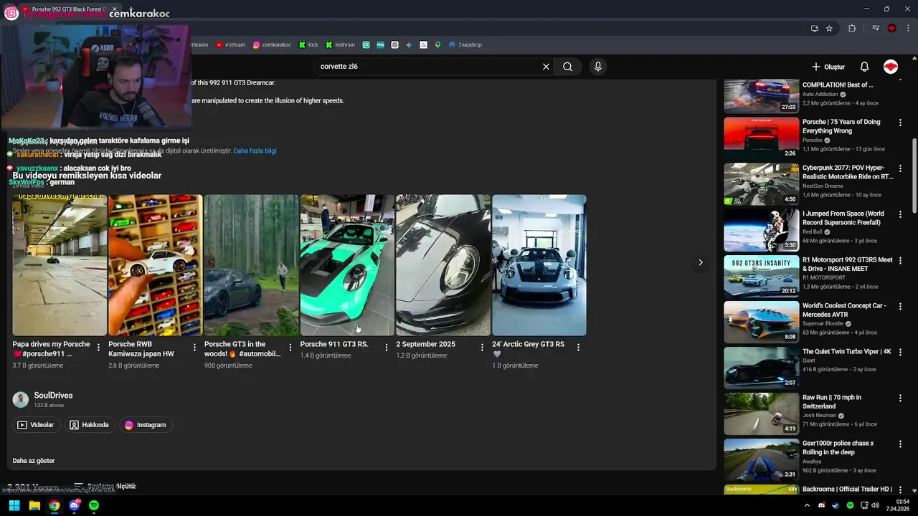918x516 pixels.
Task: Open Chrome extensions puzzle icon
Action: [x=852, y=28]
